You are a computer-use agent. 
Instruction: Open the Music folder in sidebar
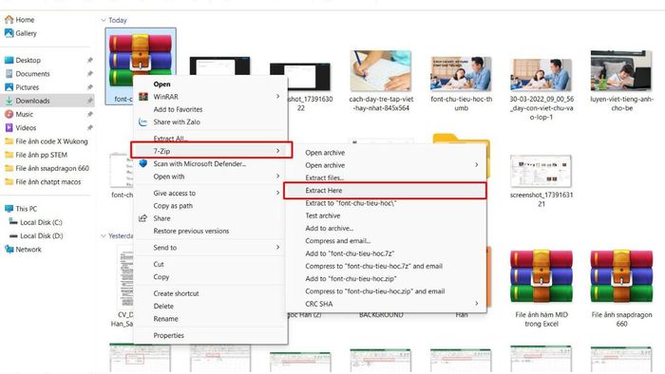[x=24, y=114]
